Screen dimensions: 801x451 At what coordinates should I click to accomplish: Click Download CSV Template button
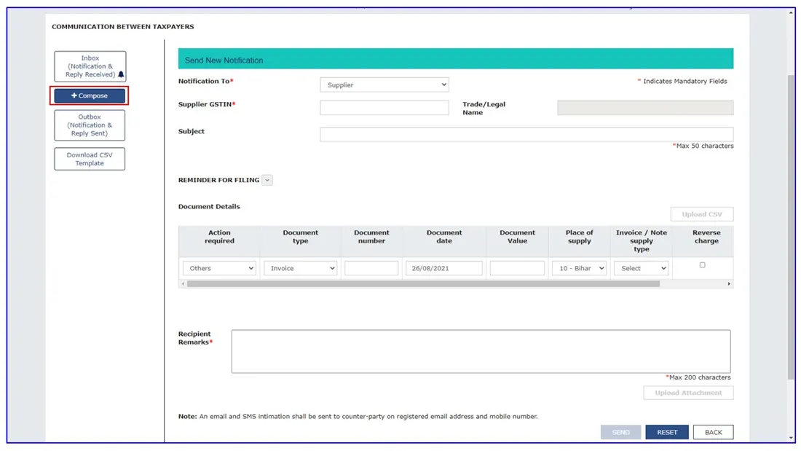click(90, 159)
